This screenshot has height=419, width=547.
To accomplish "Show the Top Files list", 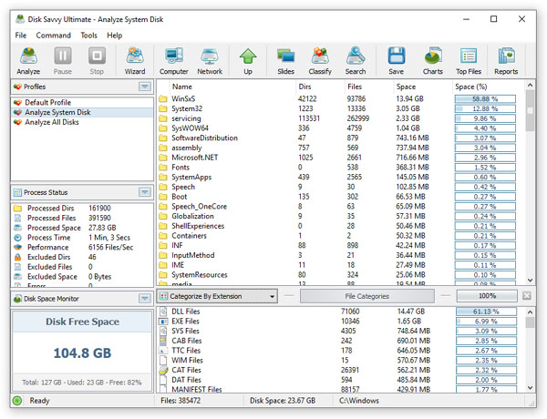I will click(469, 61).
